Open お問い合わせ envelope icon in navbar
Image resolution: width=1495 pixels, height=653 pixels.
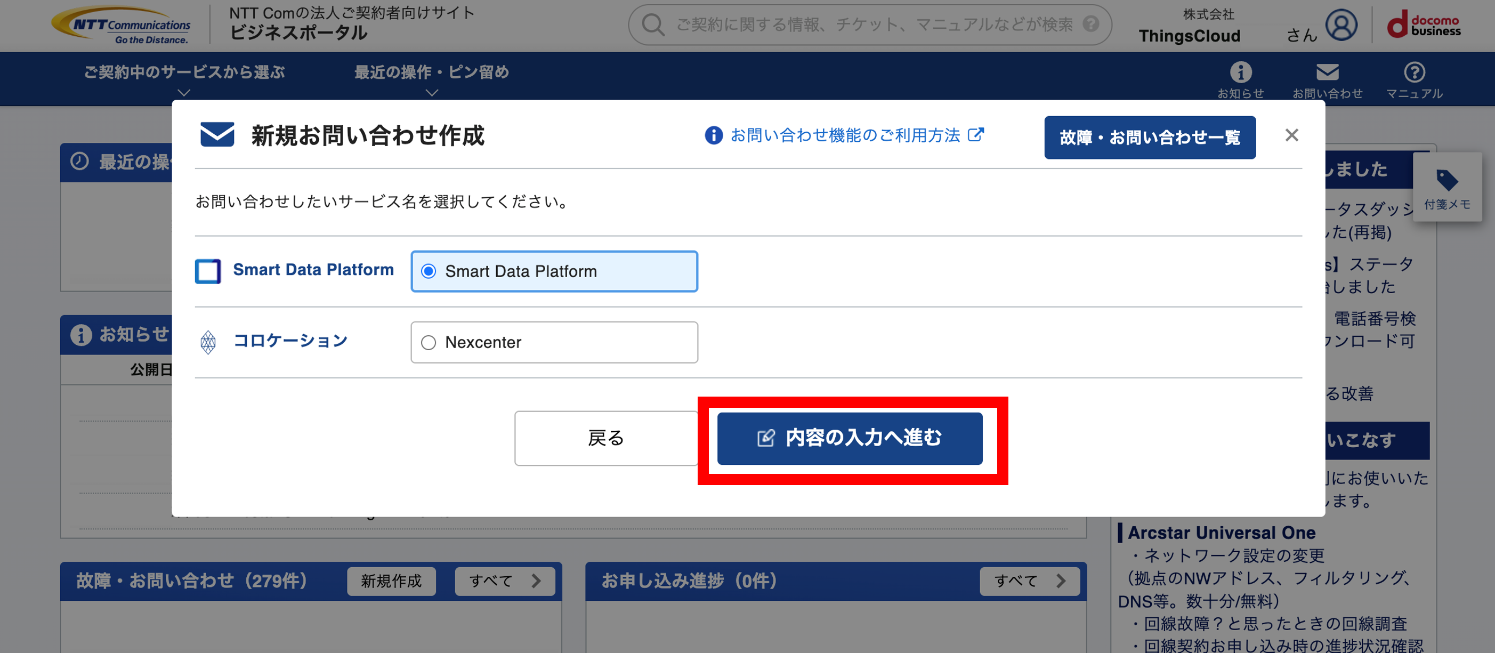pyautogui.click(x=1327, y=72)
